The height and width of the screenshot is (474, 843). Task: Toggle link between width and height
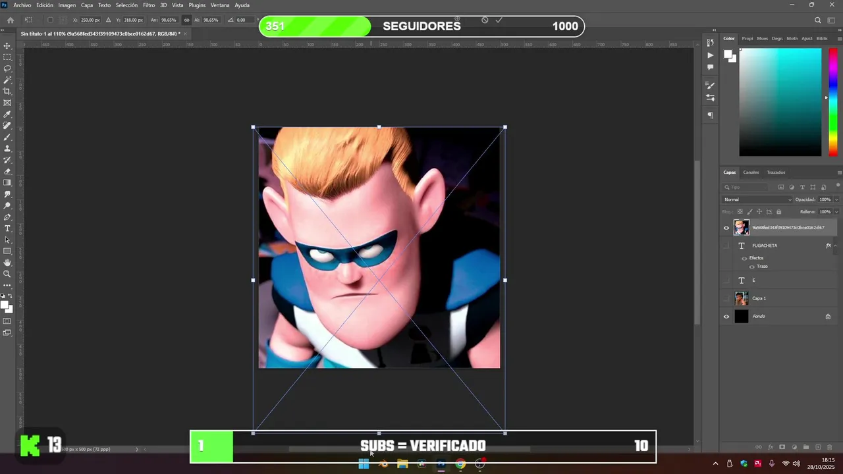186,20
